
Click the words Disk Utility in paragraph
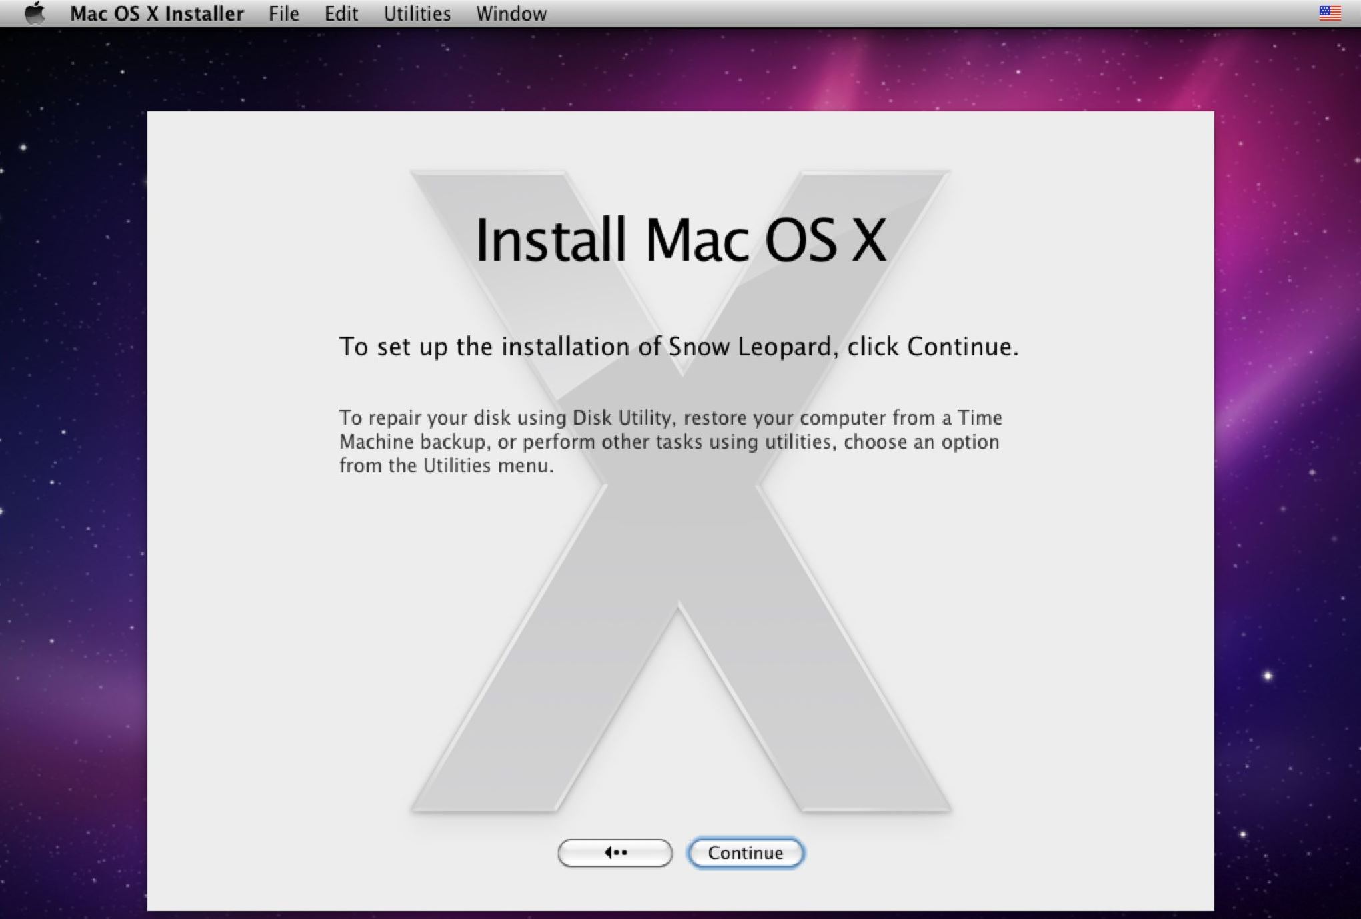[621, 418]
